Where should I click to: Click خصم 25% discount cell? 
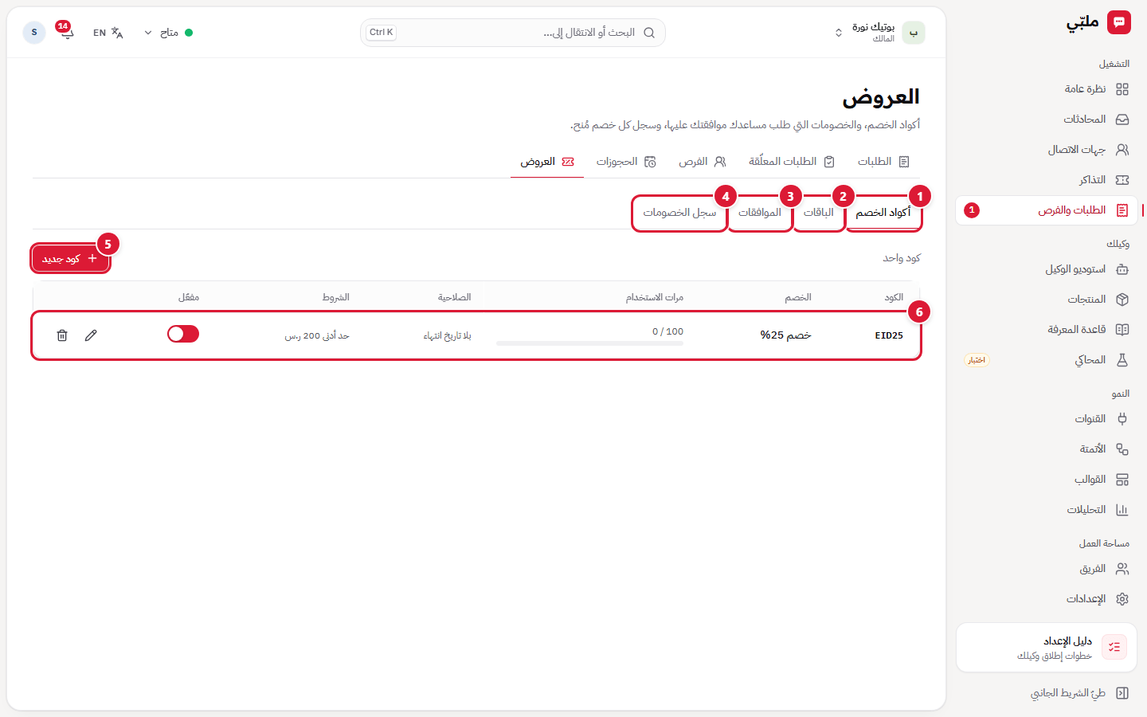pos(785,335)
